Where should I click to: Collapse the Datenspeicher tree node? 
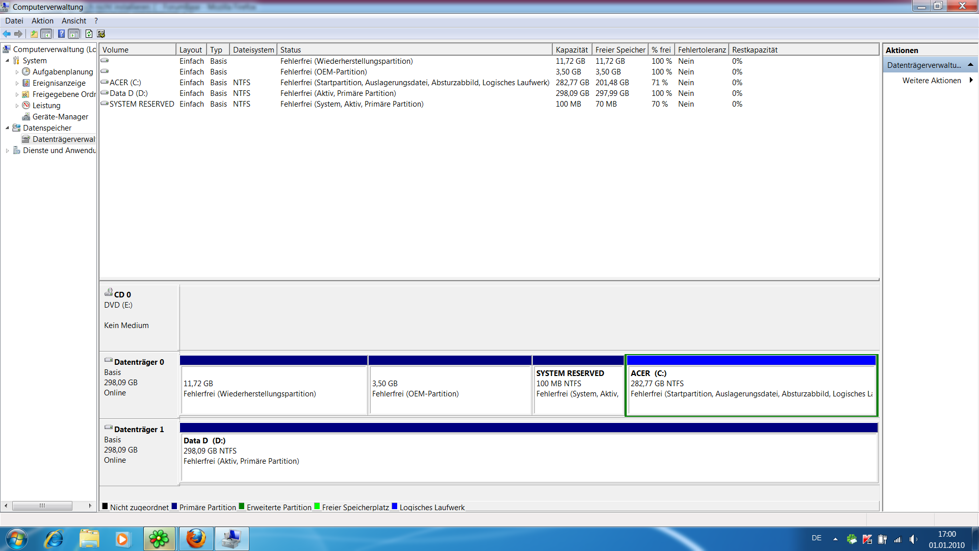point(7,128)
